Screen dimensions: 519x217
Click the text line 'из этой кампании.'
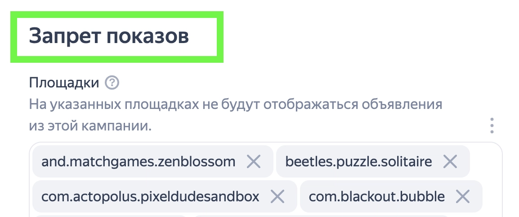pos(90,126)
